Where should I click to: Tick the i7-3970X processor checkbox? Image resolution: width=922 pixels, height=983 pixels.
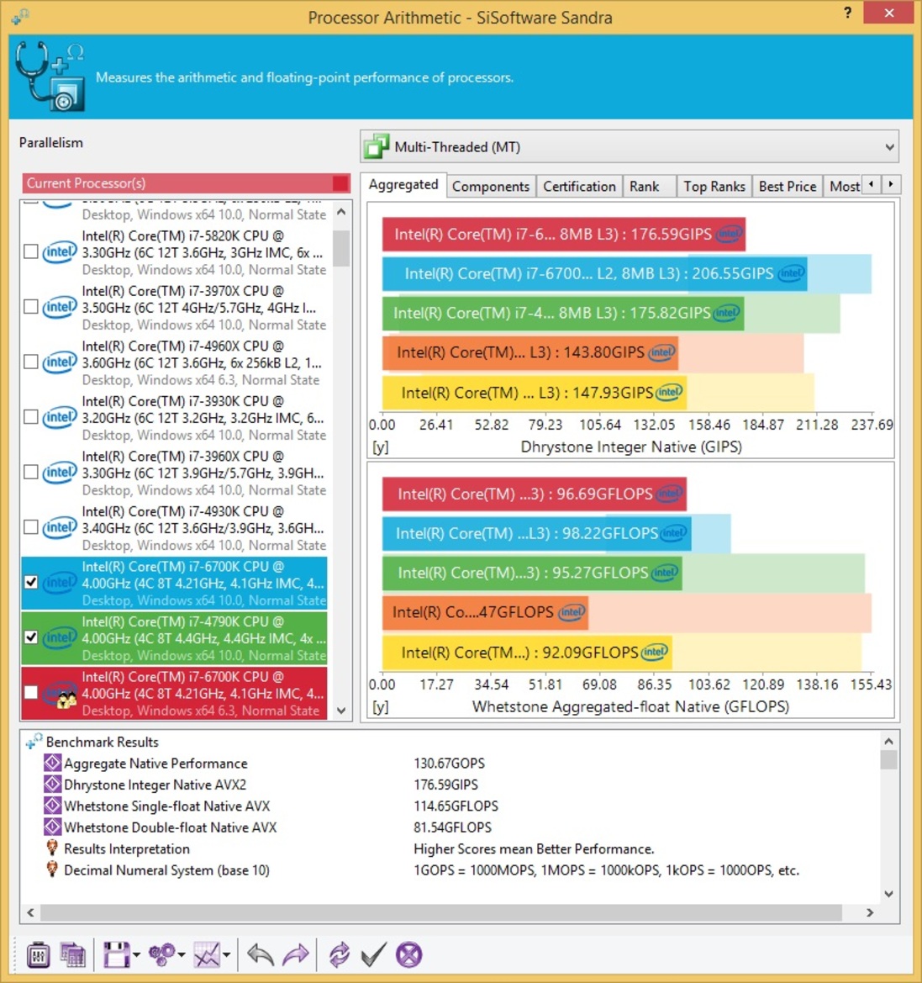[31, 307]
